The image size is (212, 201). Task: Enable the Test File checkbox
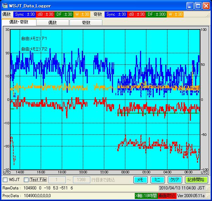(x=26, y=180)
